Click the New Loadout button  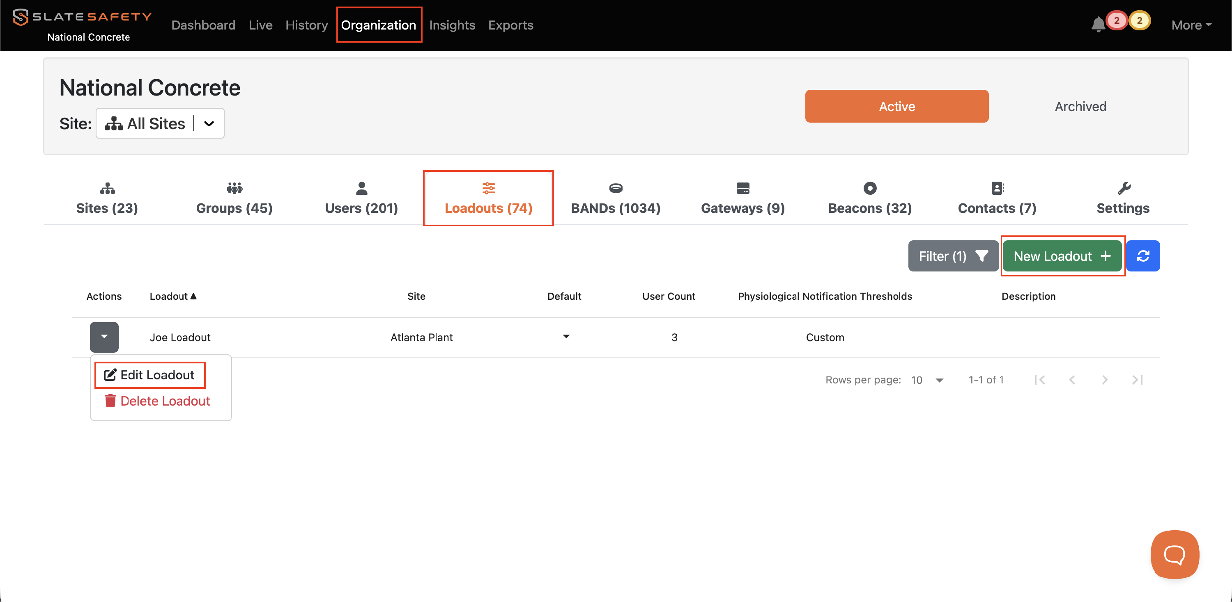[1062, 256]
